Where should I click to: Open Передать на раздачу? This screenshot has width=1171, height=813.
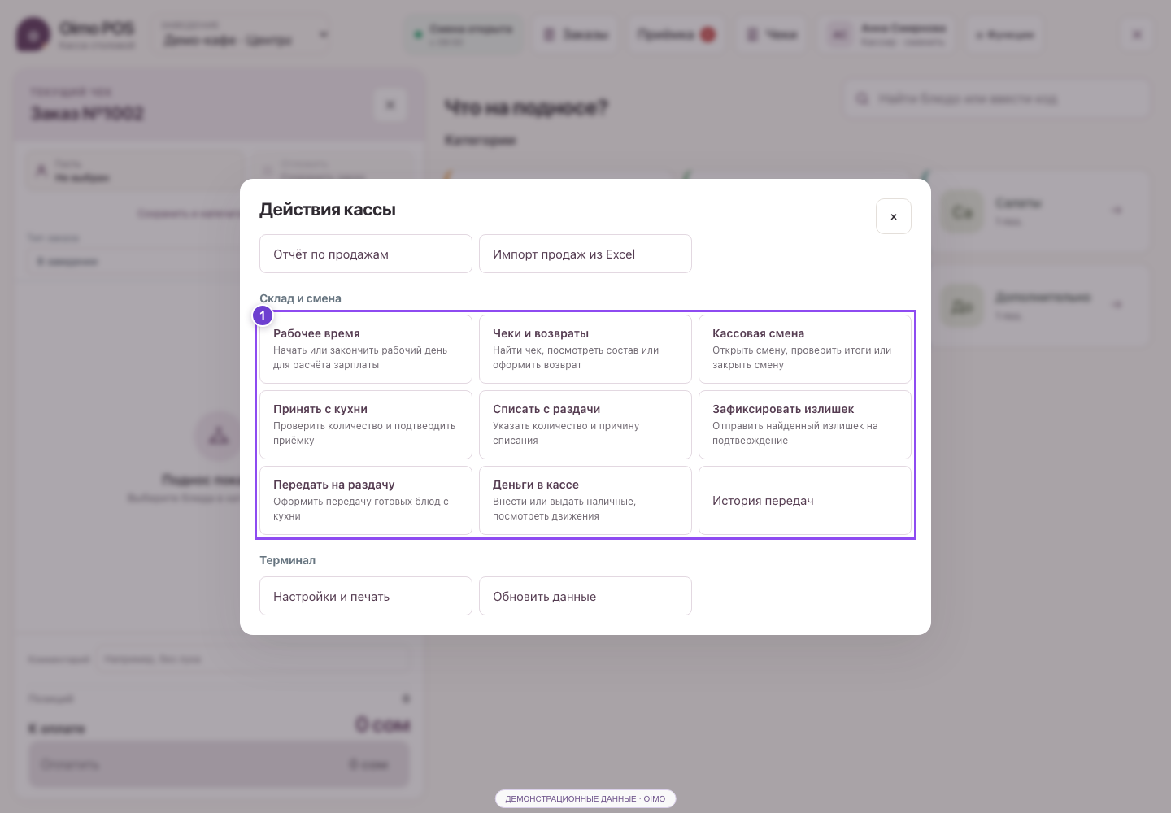366,500
